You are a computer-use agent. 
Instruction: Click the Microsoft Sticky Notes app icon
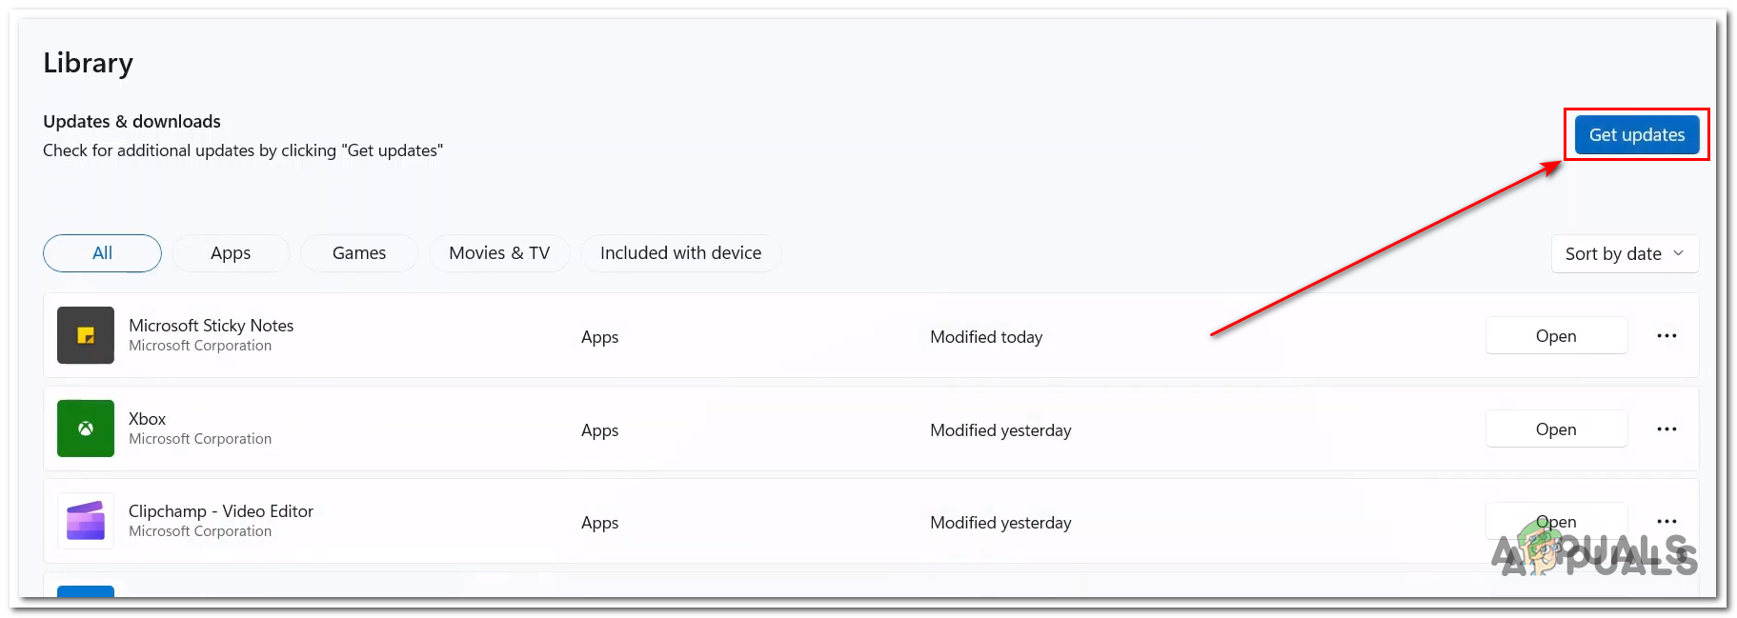(x=86, y=335)
